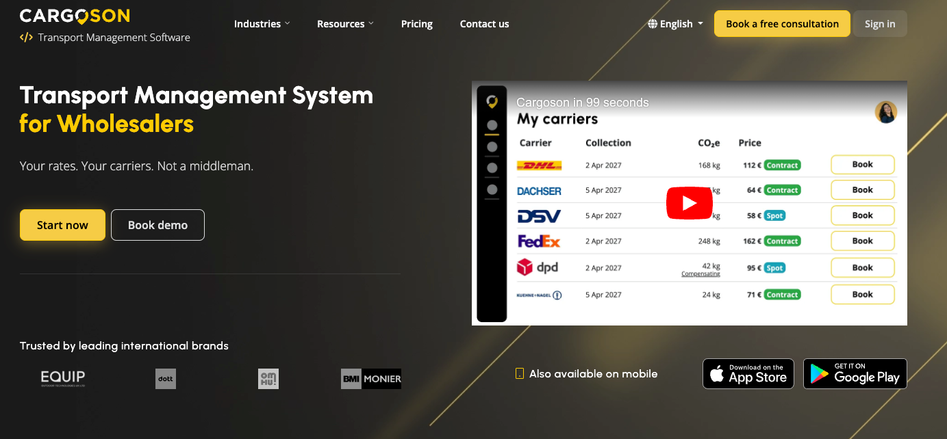This screenshot has height=439, width=947.
Task: Open the English language dropdown
Action: pos(676,24)
